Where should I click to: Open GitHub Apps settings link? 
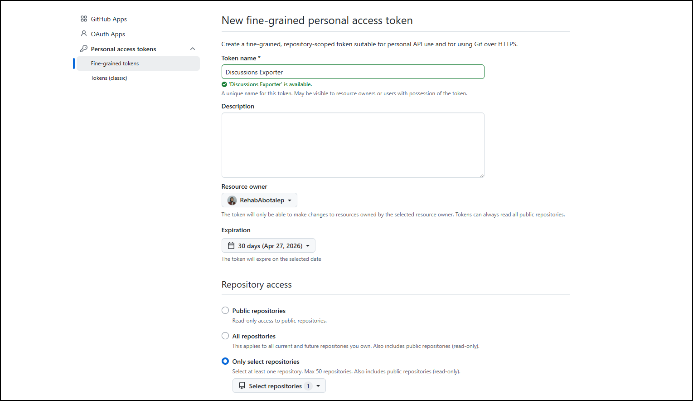(x=109, y=19)
